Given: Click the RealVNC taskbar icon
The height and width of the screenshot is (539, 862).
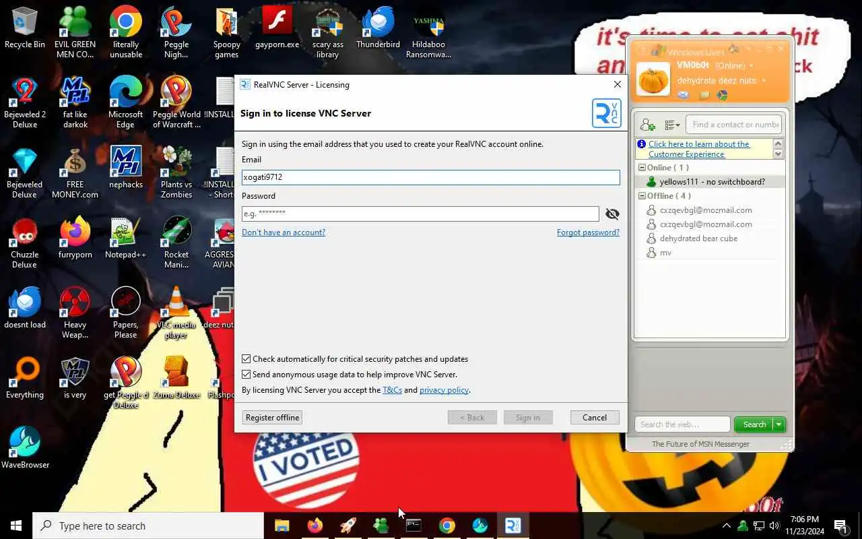Looking at the screenshot, I should coord(512,526).
